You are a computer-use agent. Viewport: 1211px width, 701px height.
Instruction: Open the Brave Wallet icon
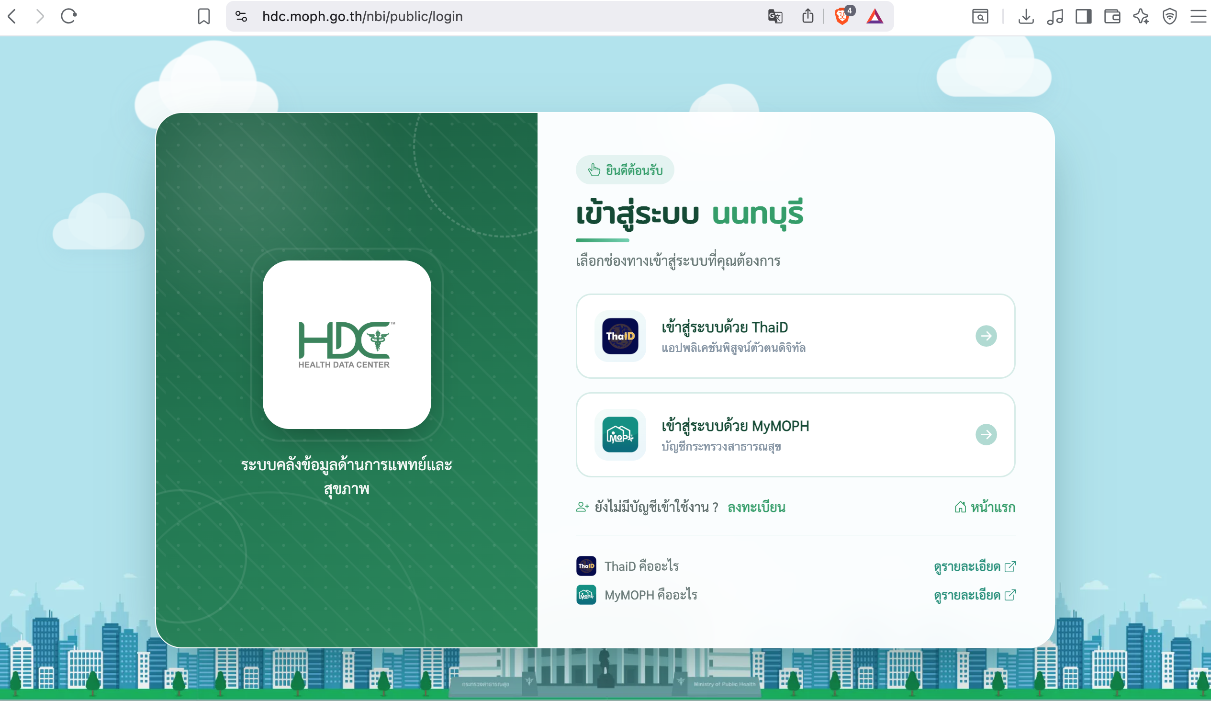point(1112,16)
